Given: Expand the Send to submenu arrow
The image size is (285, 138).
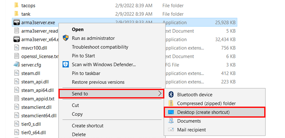Looking at the screenshot, I should (159, 94).
